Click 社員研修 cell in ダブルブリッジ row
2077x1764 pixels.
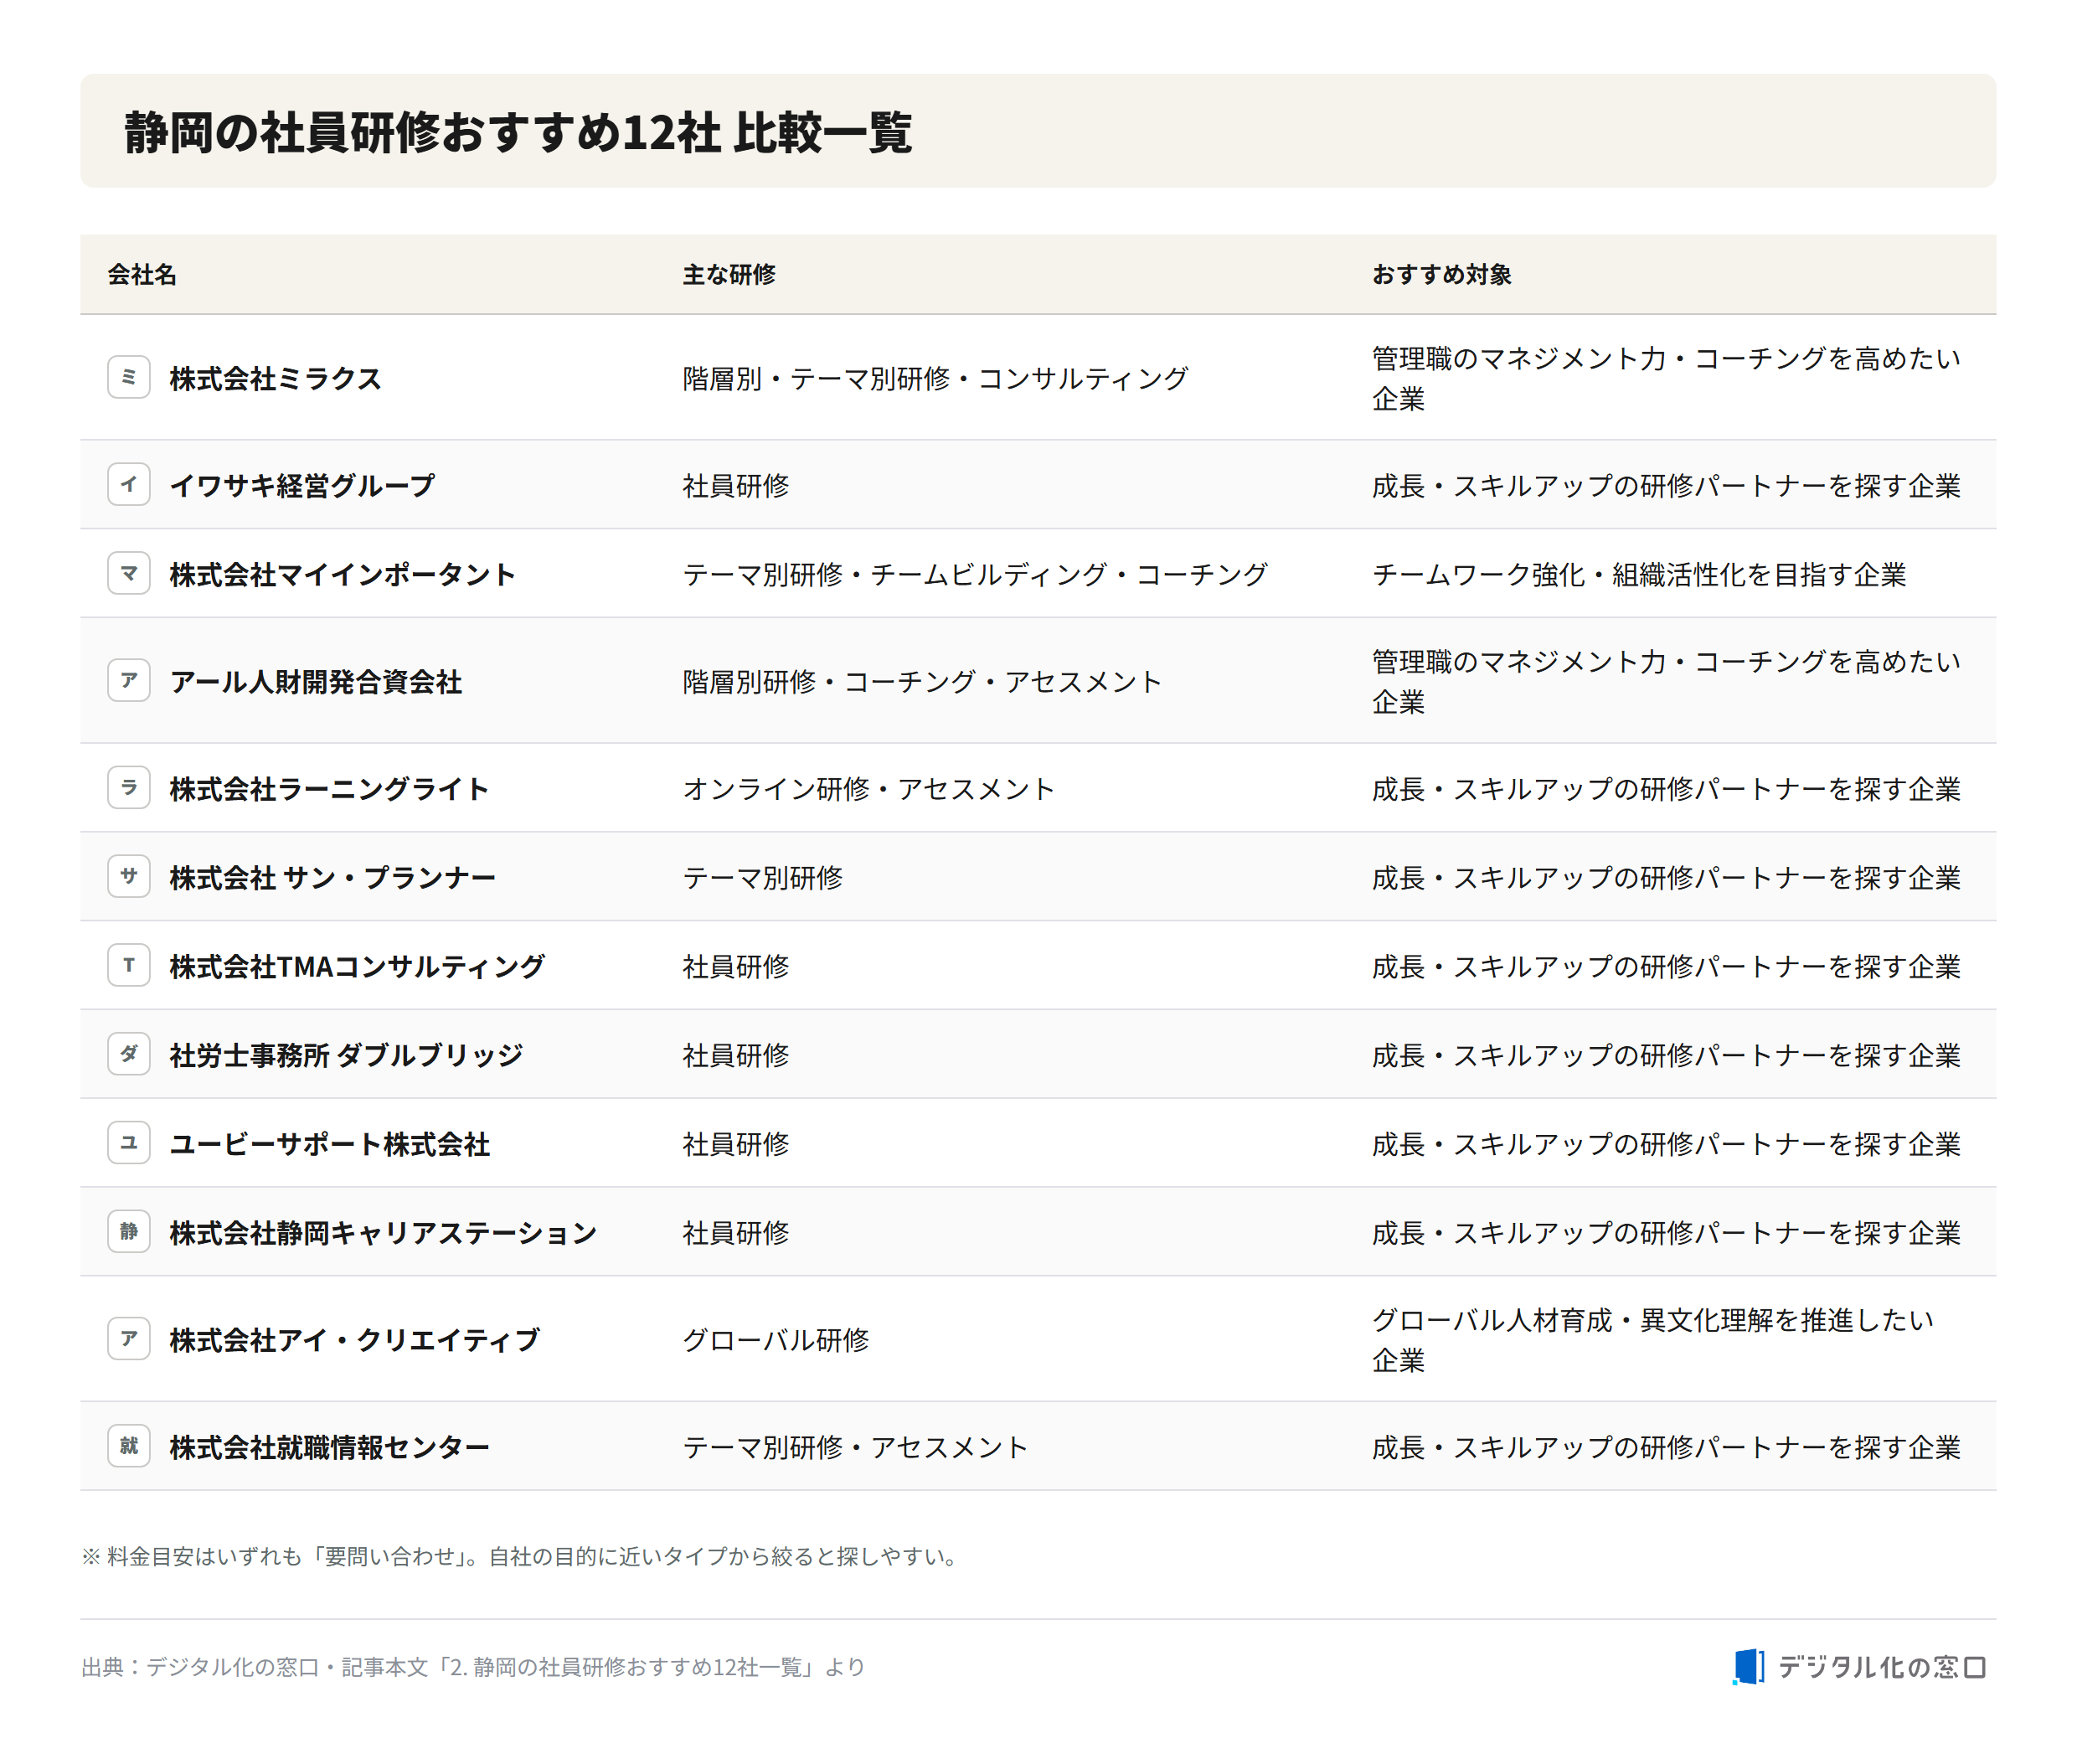tap(736, 1055)
